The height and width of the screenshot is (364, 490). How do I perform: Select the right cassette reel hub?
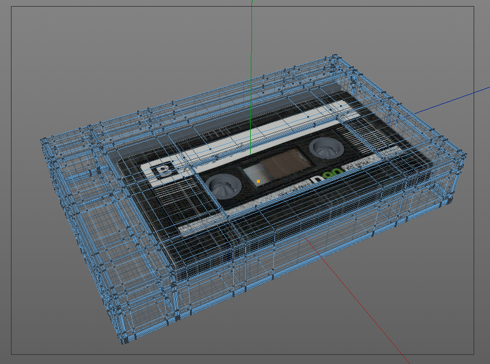(327, 148)
